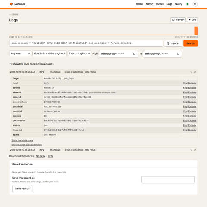Click Exclude on the pos.kind row
The width and height of the screenshot is (207, 207).
pyautogui.click(x=192, y=111)
